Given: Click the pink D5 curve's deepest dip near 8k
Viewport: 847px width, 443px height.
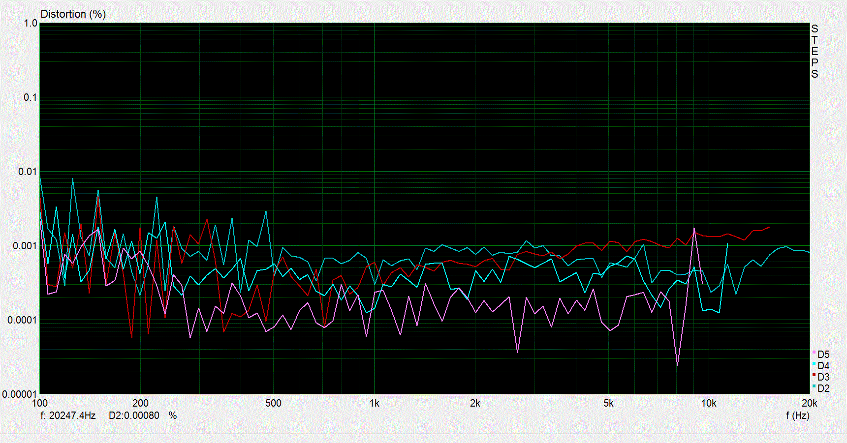Looking at the screenshot, I should [677, 365].
